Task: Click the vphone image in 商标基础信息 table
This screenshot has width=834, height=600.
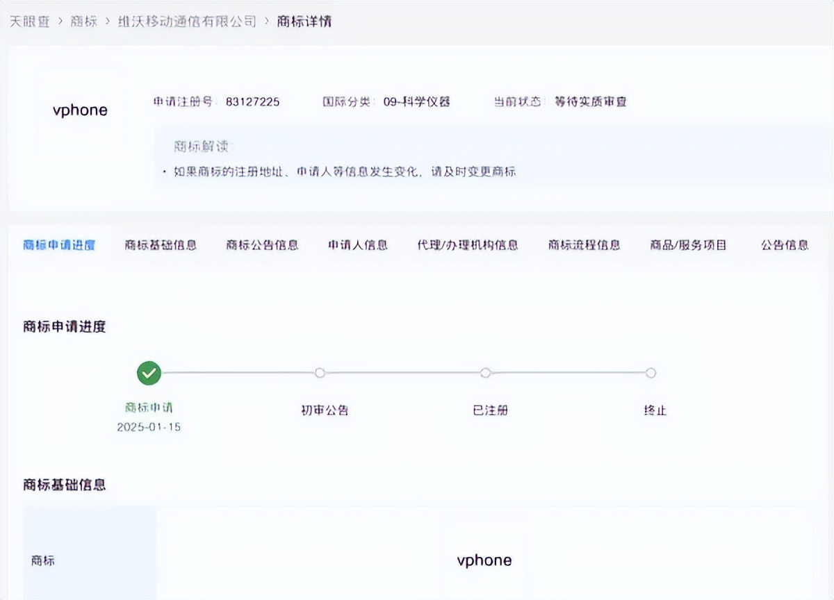Action: pyautogui.click(x=484, y=560)
